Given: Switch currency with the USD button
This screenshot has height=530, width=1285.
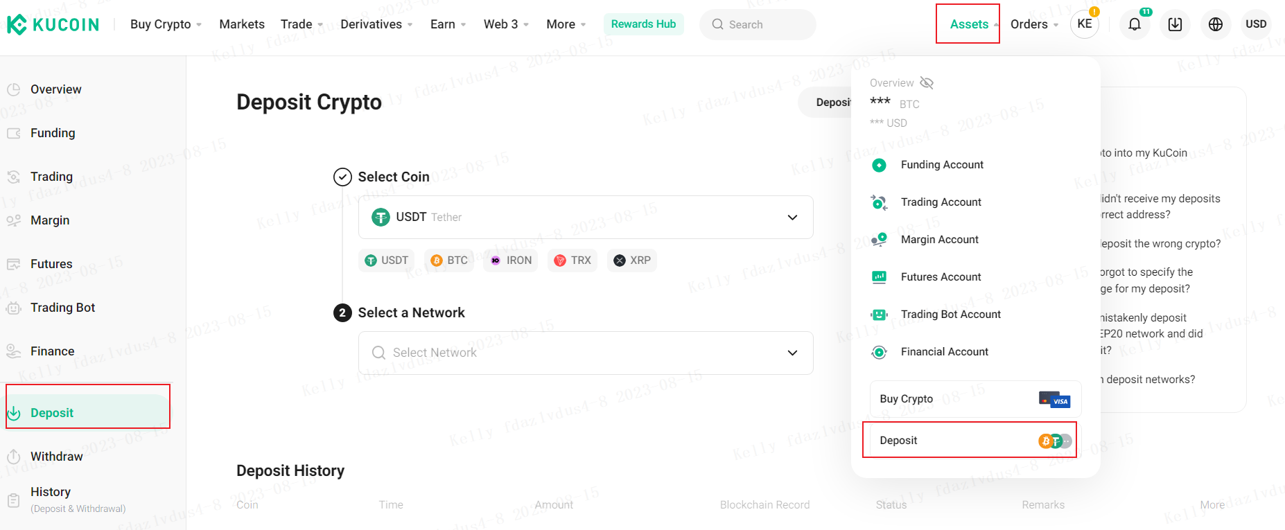Looking at the screenshot, I should point(1256,24).
